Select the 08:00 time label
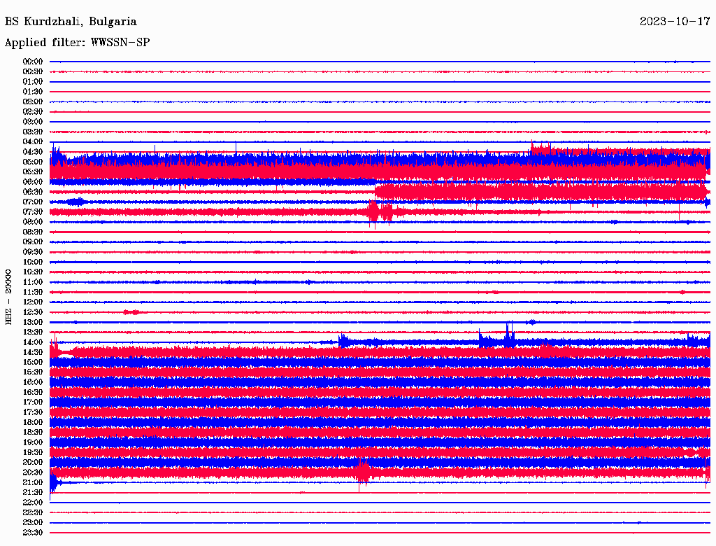This screenshot has width=716, height=546. click(x=32, y=222)
